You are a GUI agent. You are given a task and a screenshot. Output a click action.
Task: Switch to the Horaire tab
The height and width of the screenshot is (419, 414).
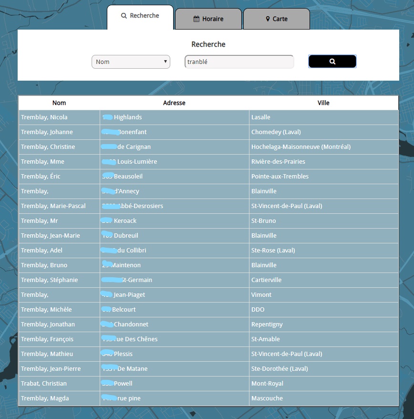click(x=208, y=19)
